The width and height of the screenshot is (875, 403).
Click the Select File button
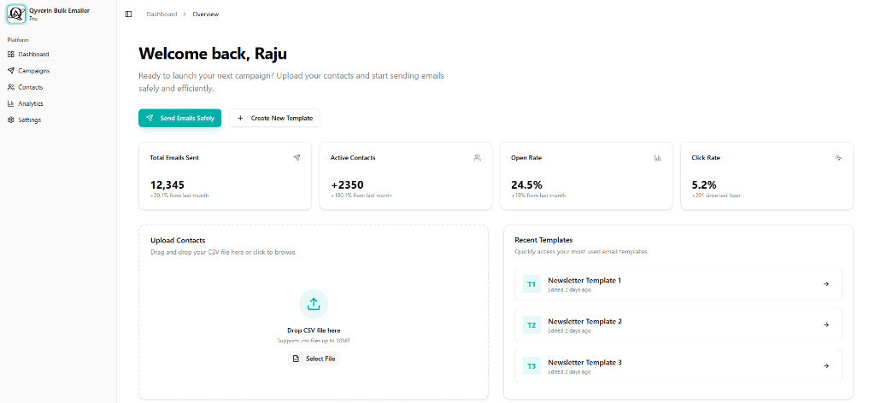[314, 359]
